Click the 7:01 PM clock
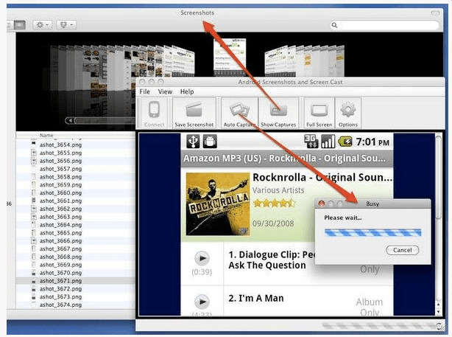The width and height of the screenshot is (452, 337). [372, 142]
